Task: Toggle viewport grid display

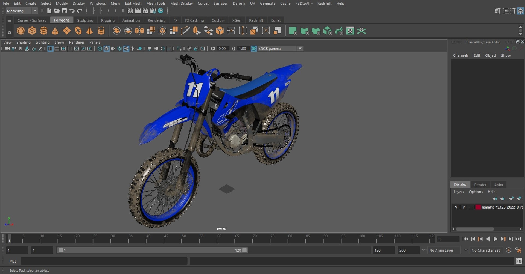Action: pyautogui.click(x=50, y=49)
